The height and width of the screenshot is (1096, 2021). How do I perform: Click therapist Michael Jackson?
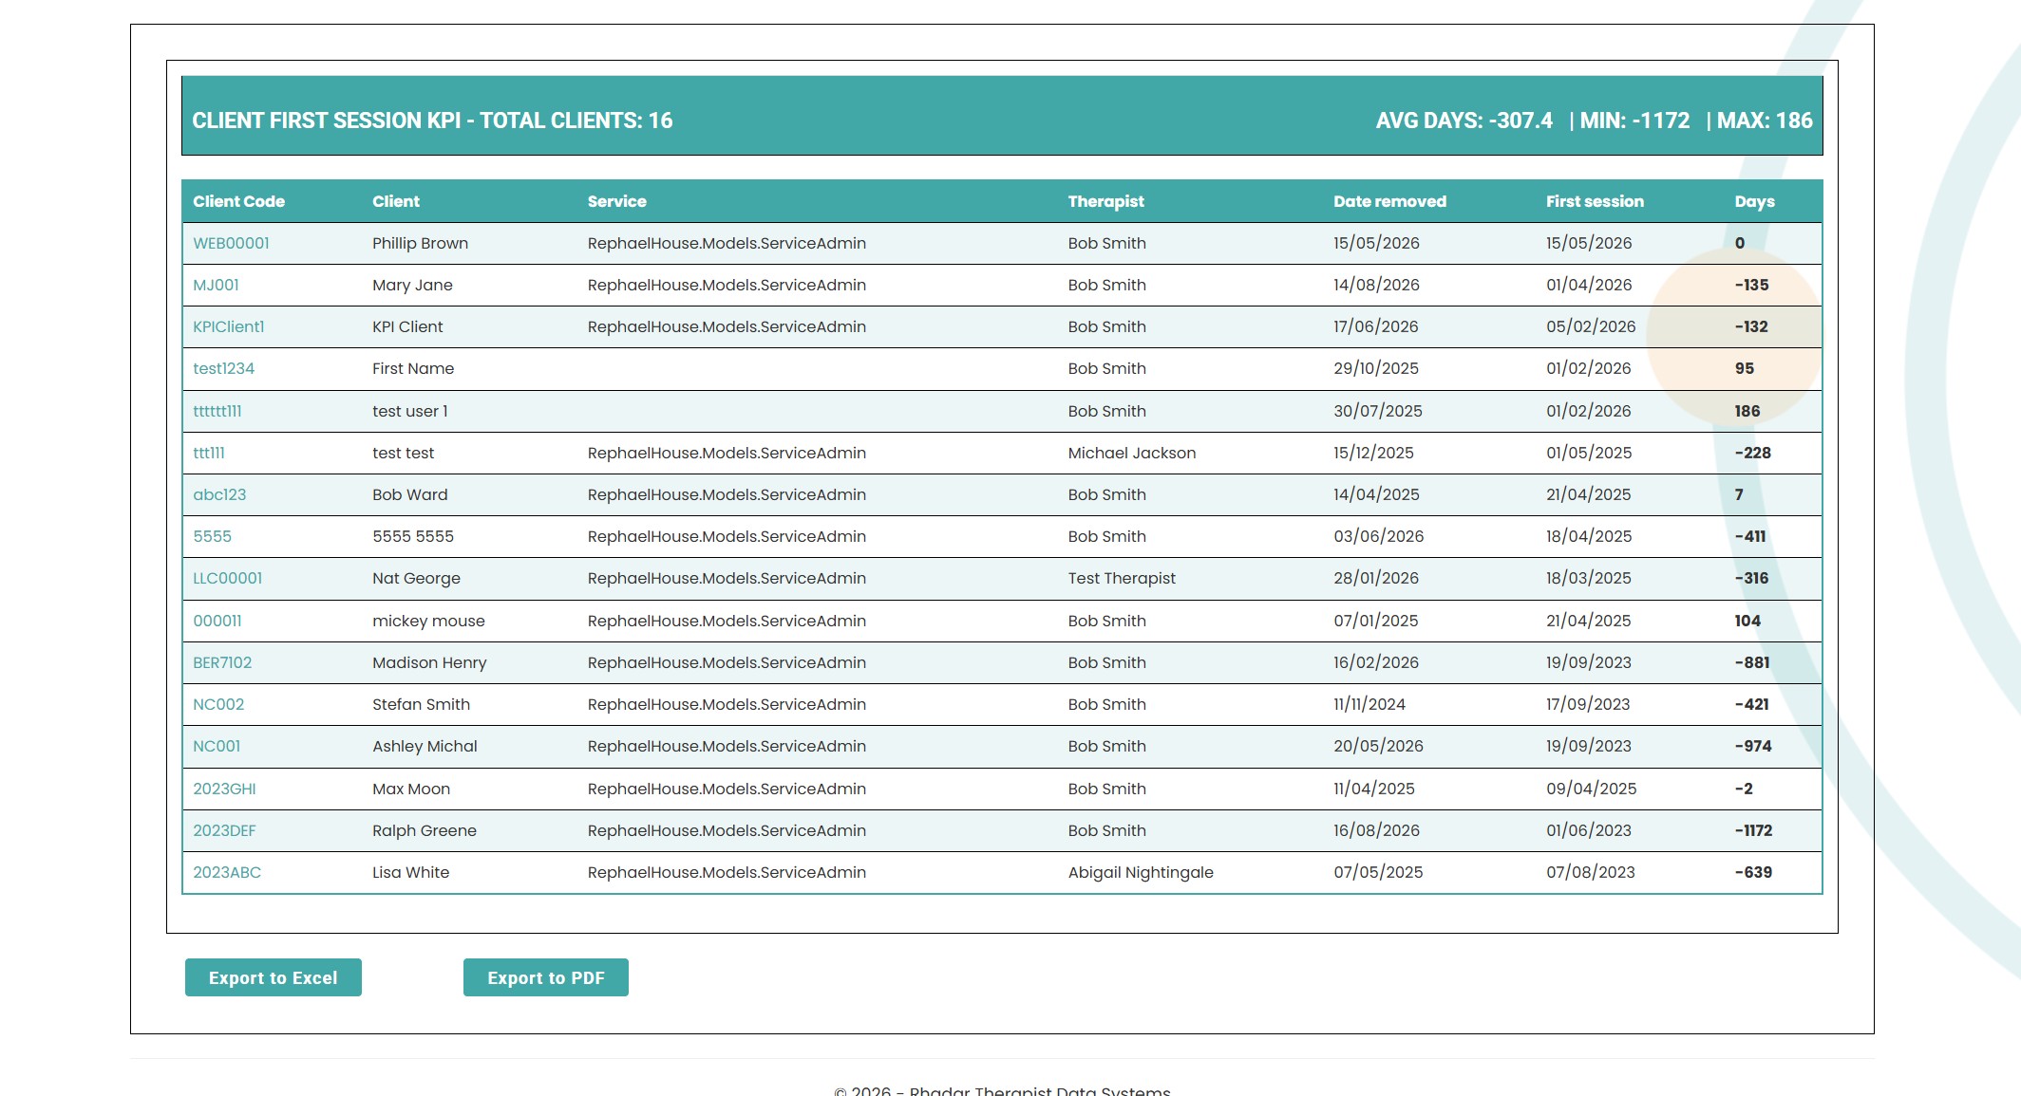point(1131,453)
